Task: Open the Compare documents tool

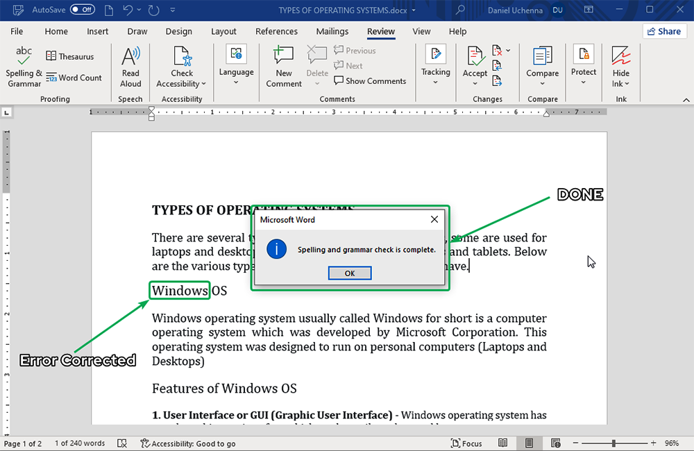Action: (x=542, y=66)
